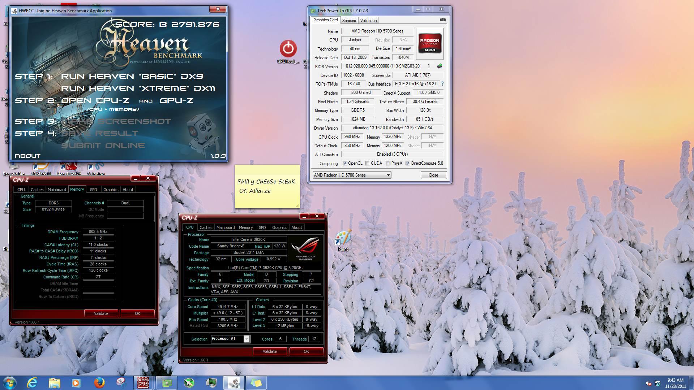Click Save Result in the Heaven app
Image resolution: width=694 pixels, height=390 pixels.
(99, 133)
